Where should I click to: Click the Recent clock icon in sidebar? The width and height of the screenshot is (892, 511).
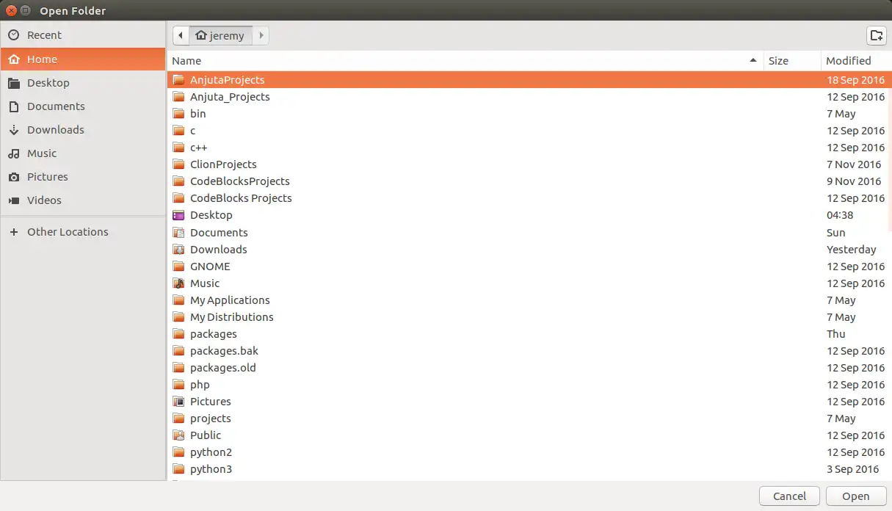(x=14, y=35)
